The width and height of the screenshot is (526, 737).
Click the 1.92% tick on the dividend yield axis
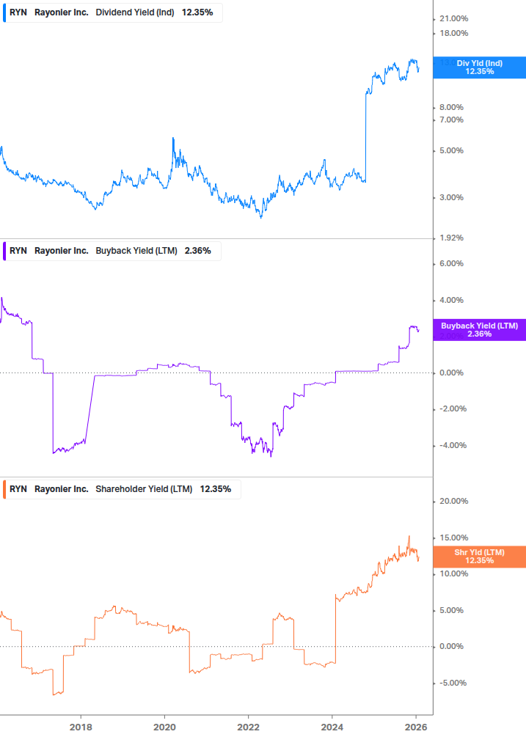click(x=451, y=238)
